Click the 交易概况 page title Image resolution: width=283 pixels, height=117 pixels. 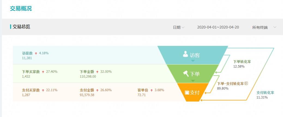click(21, 8)
